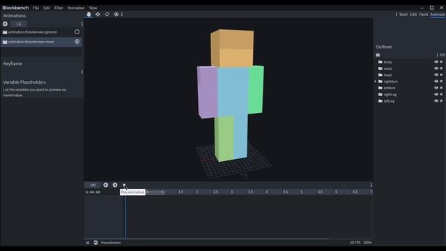Switch to the Start mode tab

click(x=403, y=15)
